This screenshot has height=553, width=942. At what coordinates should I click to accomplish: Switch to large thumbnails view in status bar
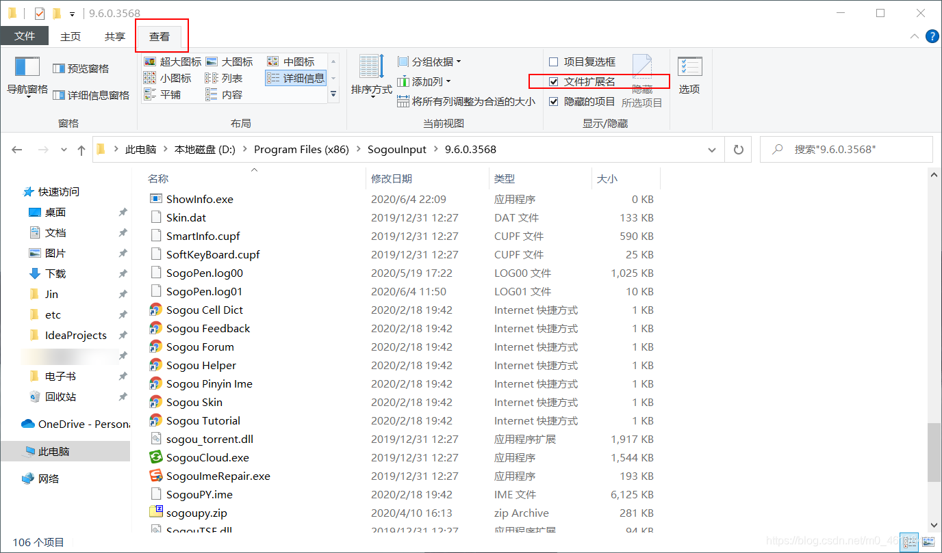(x=929, y=541)
